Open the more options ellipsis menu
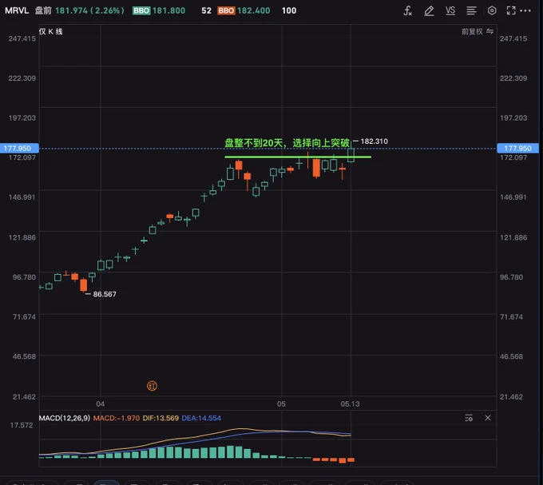 click(525, 10)
